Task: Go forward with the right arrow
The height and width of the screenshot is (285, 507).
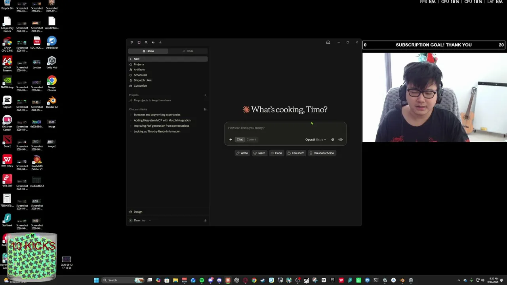Action: coord(160,42)
